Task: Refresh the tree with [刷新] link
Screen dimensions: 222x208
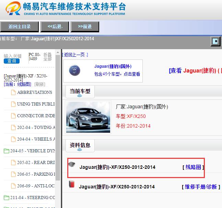Action: click(x=40, y=84)
